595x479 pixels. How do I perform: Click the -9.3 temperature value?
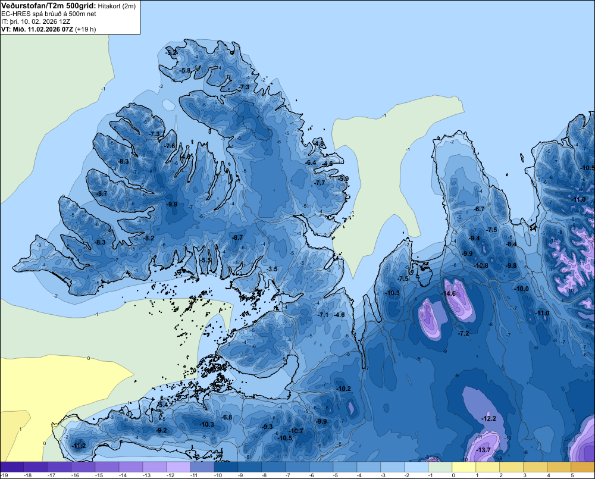click(267, 427)
